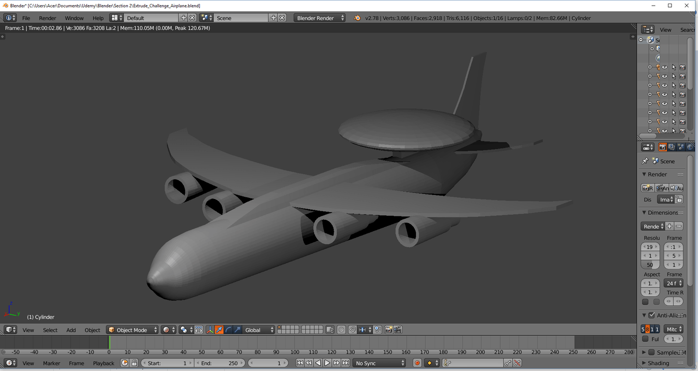Click the Snap magnet icon
Image resolution: width=698 pixels, height=371 pixels.
point(353,329)
